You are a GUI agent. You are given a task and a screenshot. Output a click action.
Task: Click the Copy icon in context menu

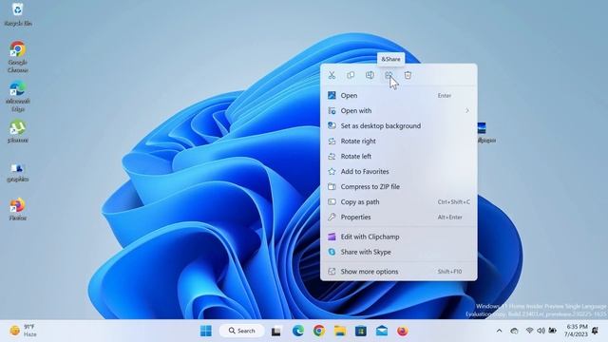[x=351, y=75]
